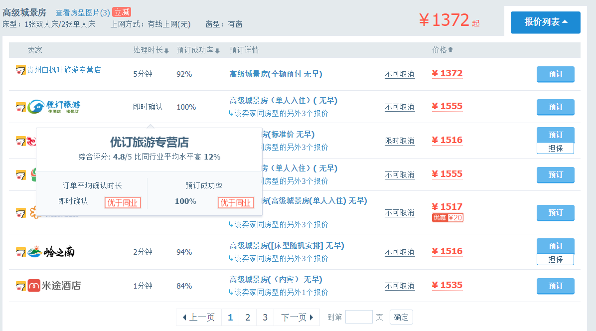Click 预订 button for 米途酒店 ¥1535 offer
The height and width of the screenshot is (331, 596).
tap(555, 286)
